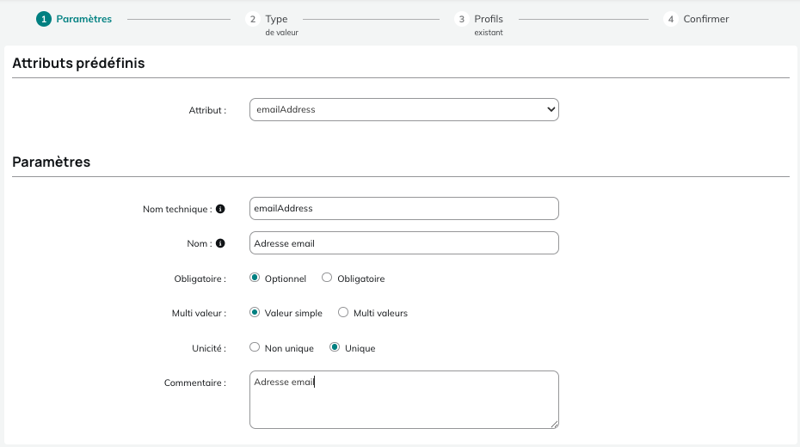Image resolution: width=800 pixels, height=447 pixels.
Task: Click the info icon next to Nom technique
Action: 220,209
